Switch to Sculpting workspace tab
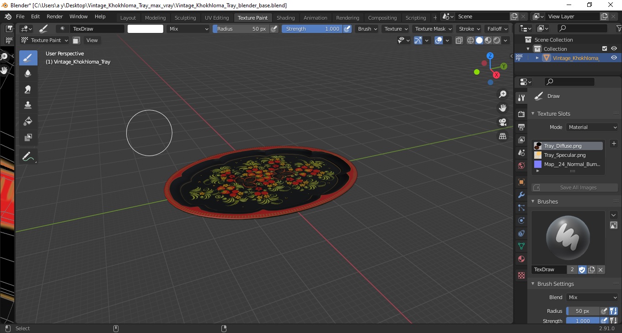 coord(185,18)
